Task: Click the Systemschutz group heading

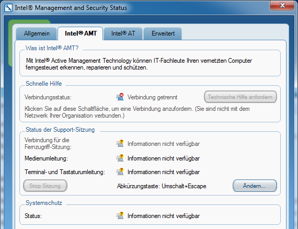Action: pos(44,203)
